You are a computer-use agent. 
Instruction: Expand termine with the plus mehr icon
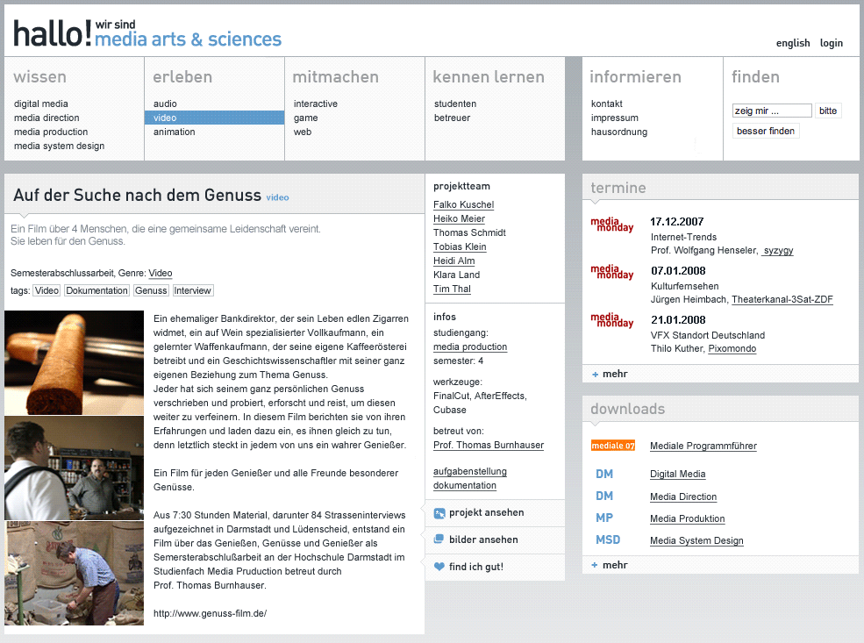(x=595, y=374)
